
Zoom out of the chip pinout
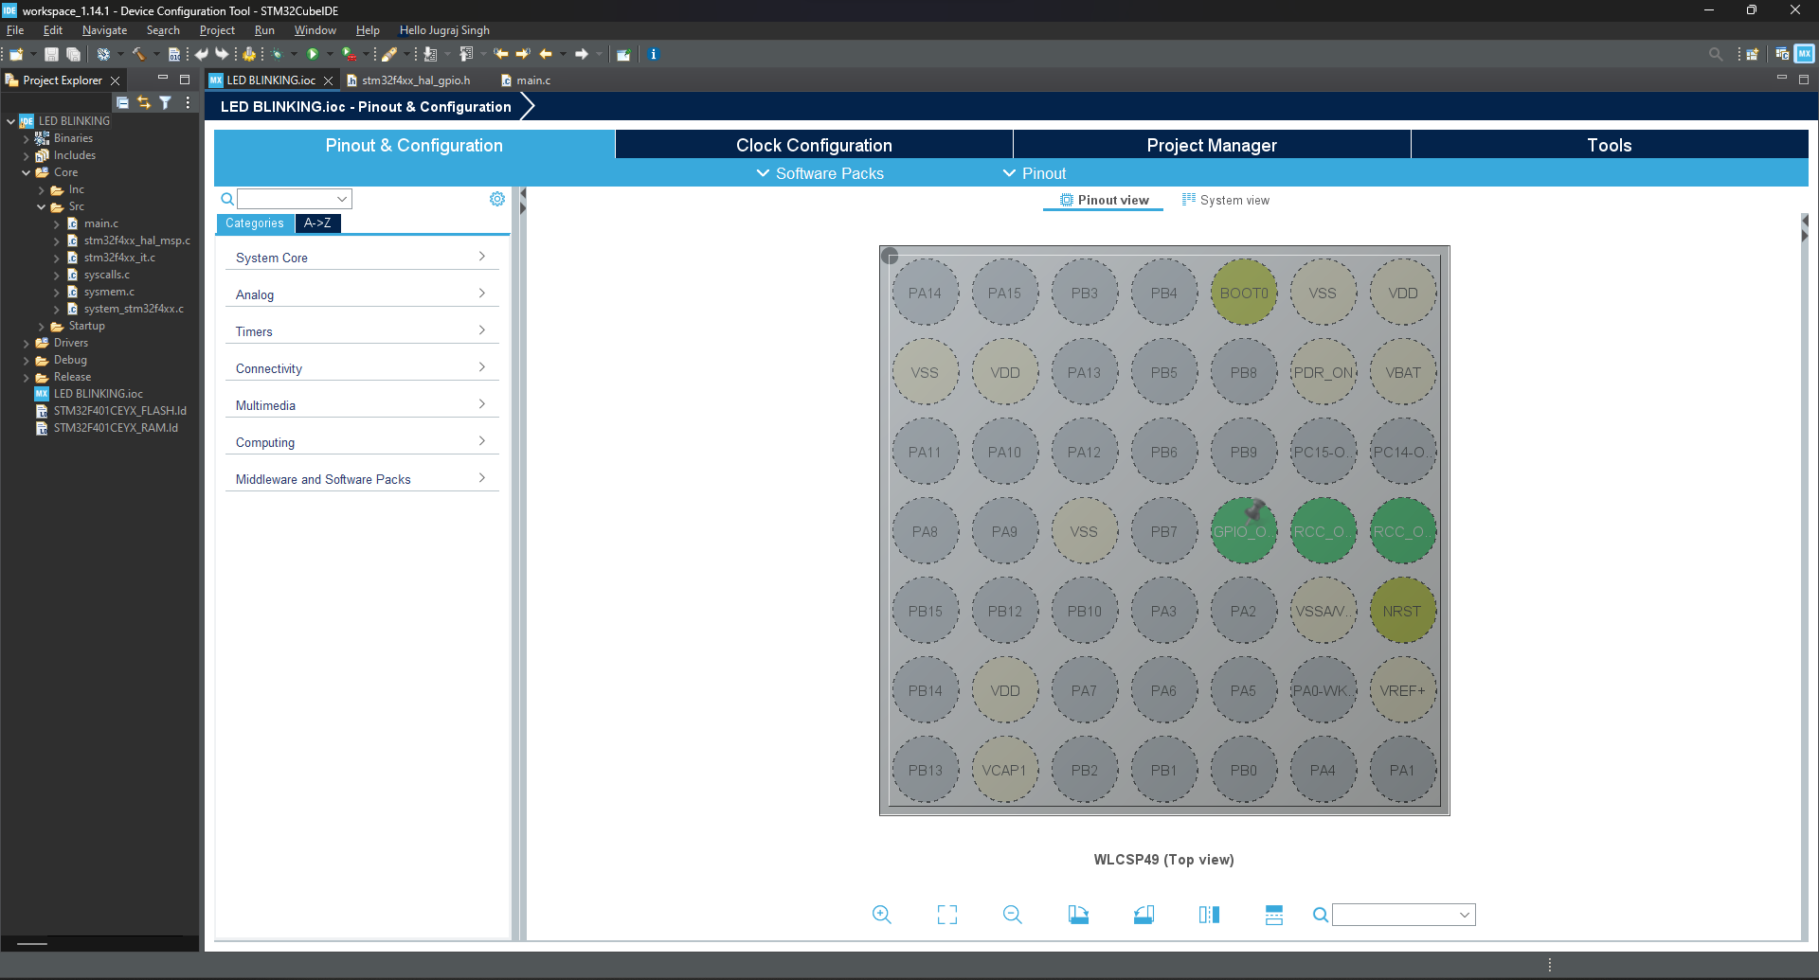coord(1012,915)
